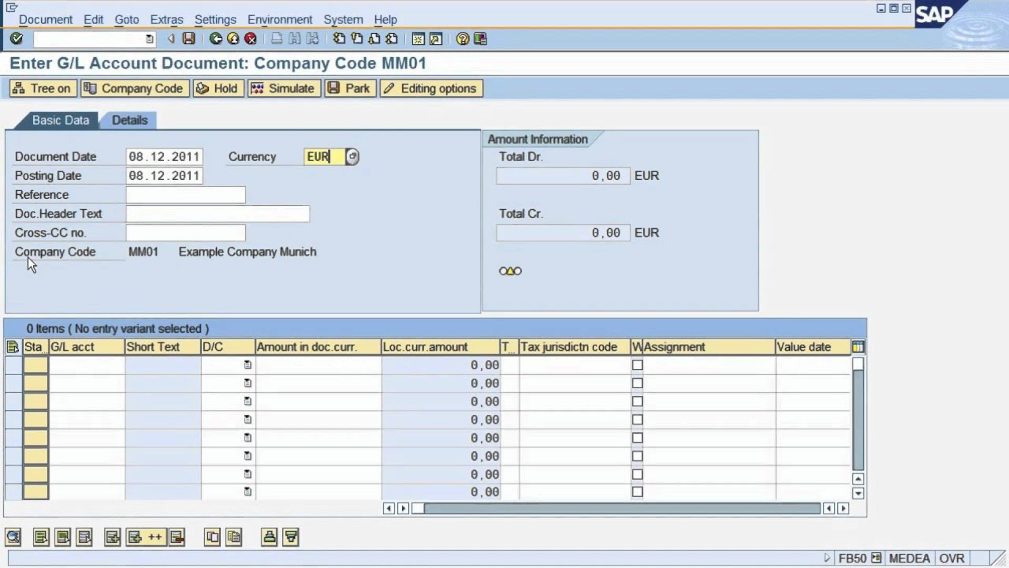Click the Tree on button
Image resolution: width=1009 pixels, height=568 pixels.
coord(43,88)
